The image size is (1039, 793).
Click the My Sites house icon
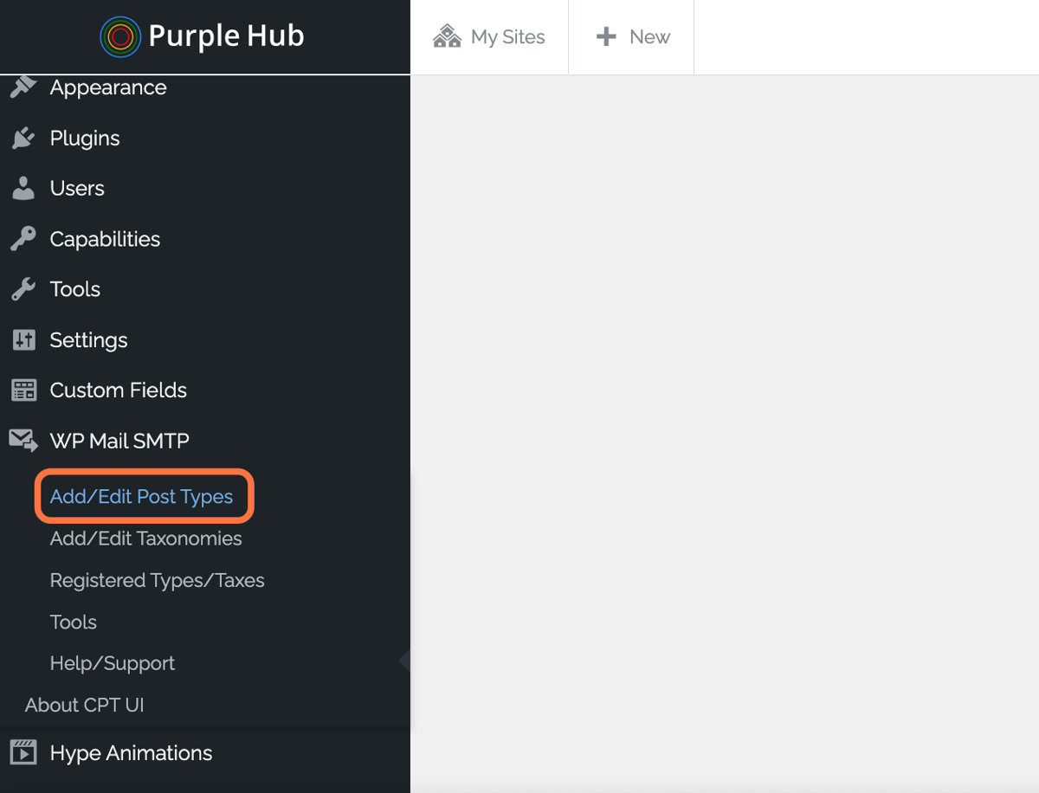click(x=447, y=36)
